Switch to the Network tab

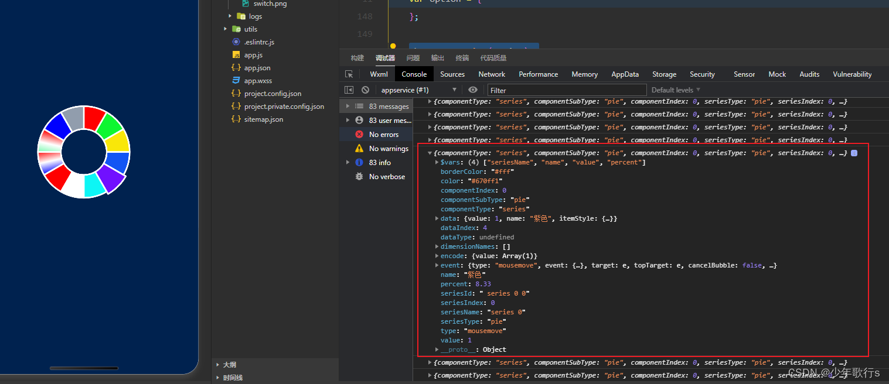click(492, 74)
